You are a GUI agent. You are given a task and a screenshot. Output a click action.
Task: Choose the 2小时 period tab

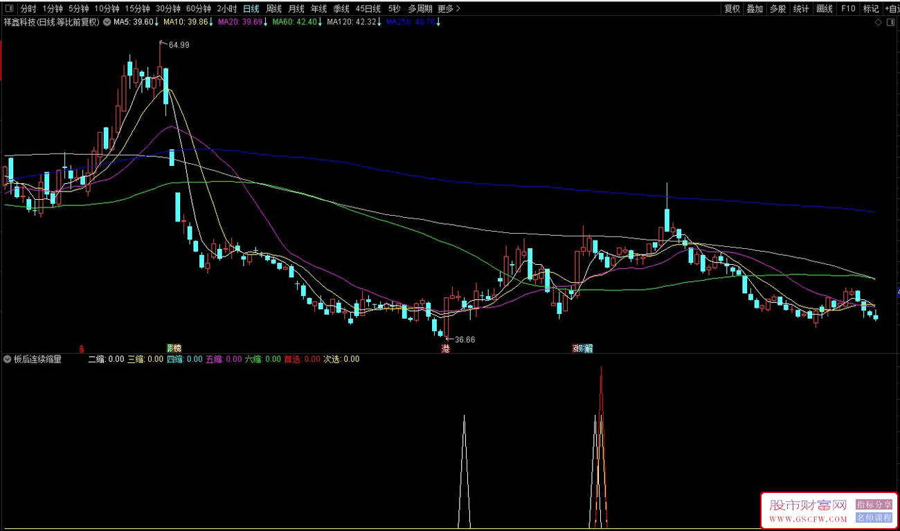(x=226, y=9)
